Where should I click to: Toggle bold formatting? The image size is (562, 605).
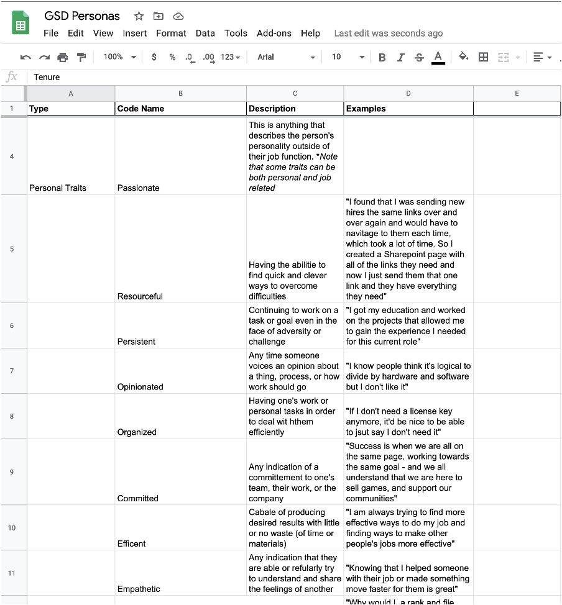coord(382,58)
